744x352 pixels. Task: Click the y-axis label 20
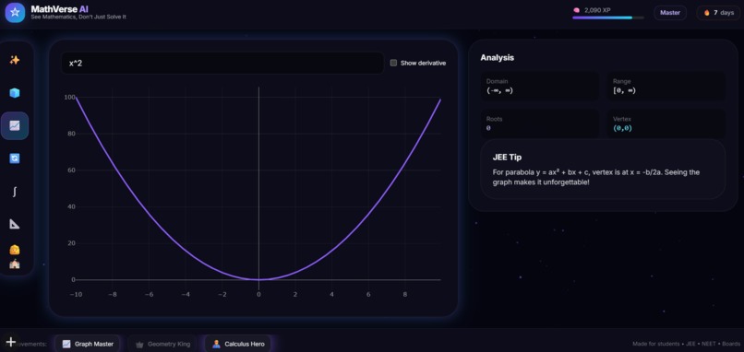pyautogui.click(x=71, y=243)
